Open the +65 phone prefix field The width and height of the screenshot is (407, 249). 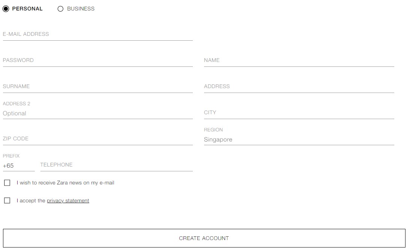point(18,165)
